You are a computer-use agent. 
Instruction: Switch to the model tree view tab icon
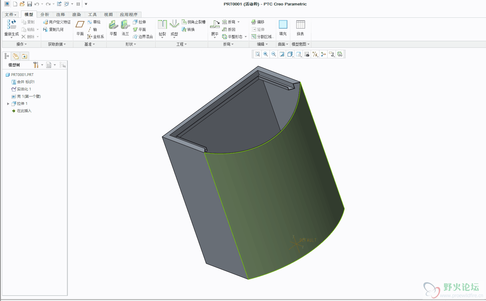(x=7, y=56)
